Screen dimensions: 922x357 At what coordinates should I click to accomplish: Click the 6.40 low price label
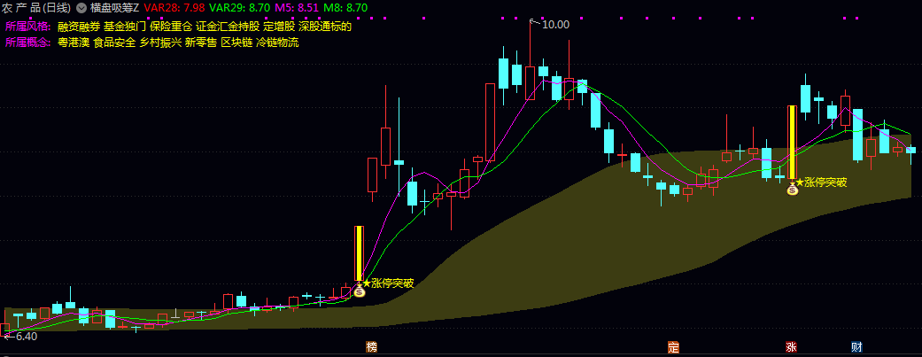[27, 337]
